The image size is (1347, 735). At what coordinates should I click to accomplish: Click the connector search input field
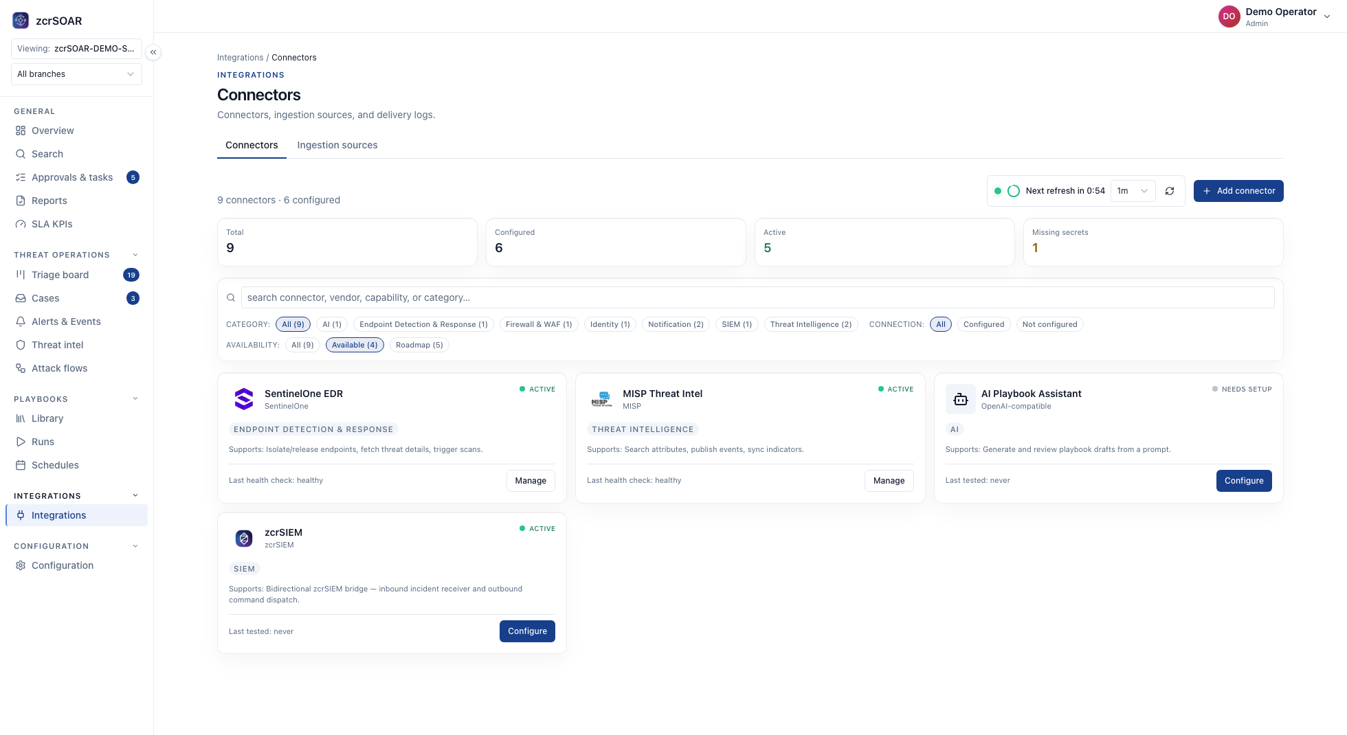[757, 297]
